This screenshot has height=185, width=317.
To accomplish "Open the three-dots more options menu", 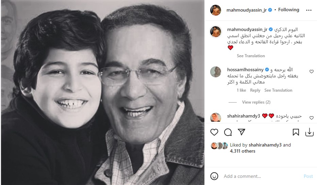I will pyautogui.click(x=309, y=10).
